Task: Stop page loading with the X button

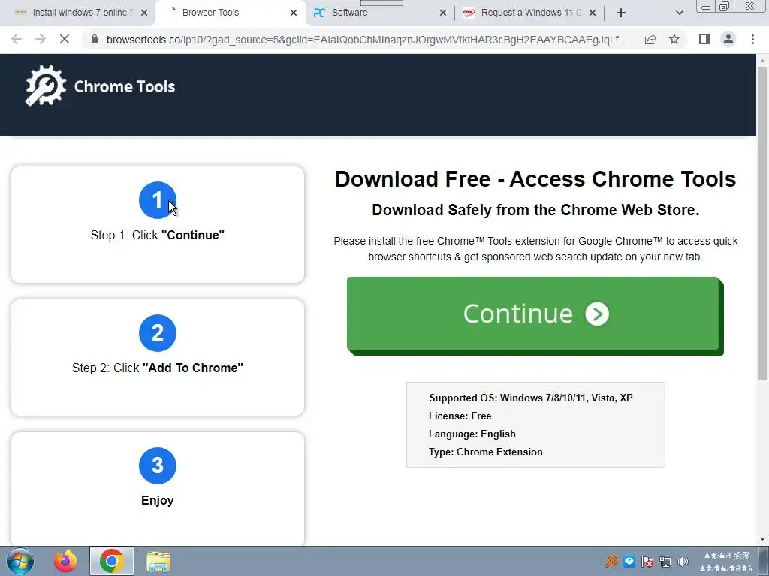Action: click(x=65, y=39)
